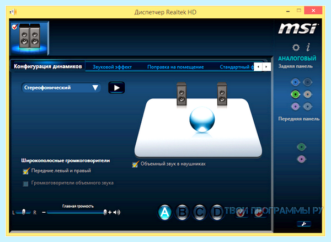Screen dimensions: 331x242
Task: Play the speaker test sound
Action: [x=116, y=87]
